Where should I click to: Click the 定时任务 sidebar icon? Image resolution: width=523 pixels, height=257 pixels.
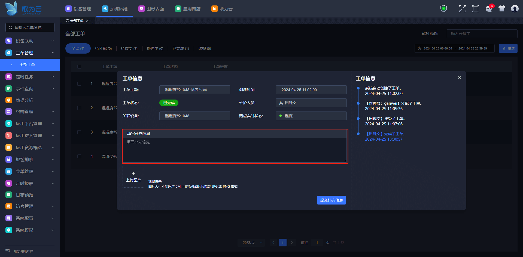click(x=9, y=77)
